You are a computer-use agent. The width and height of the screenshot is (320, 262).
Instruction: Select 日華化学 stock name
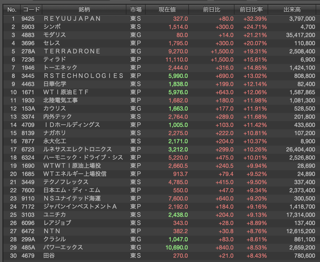(x=55, y=84)
